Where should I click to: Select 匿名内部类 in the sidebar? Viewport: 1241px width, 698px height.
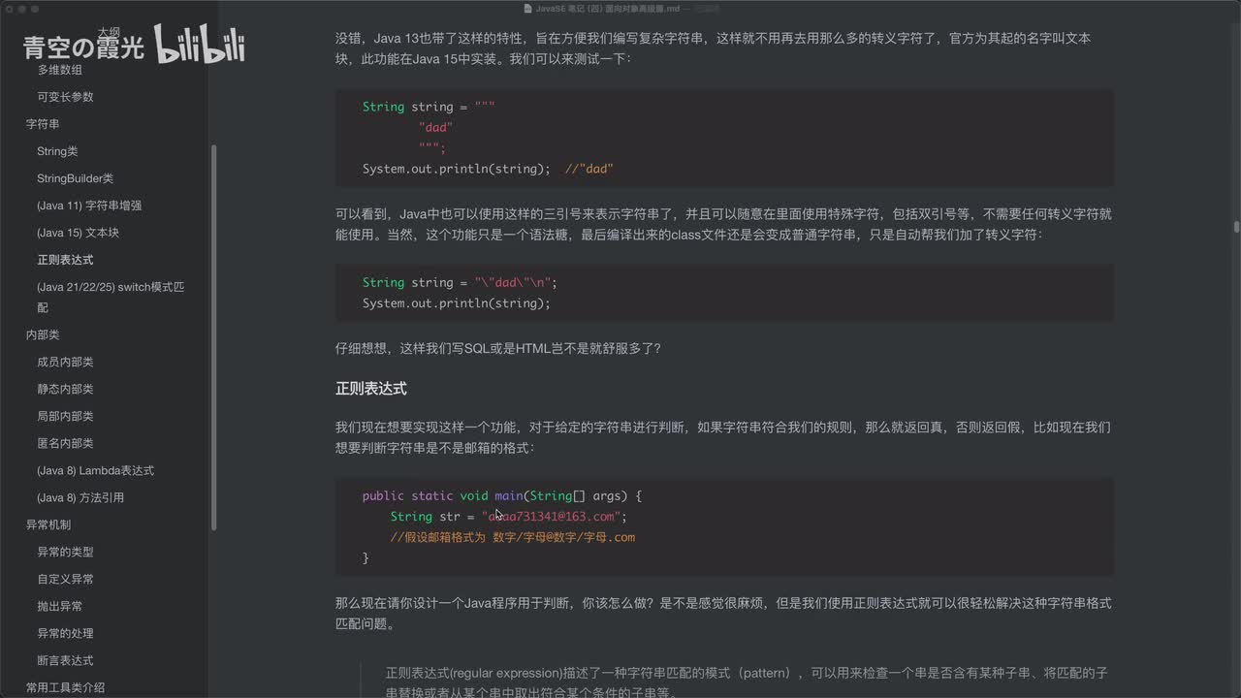pyautogui.click(x=65, y=443)
